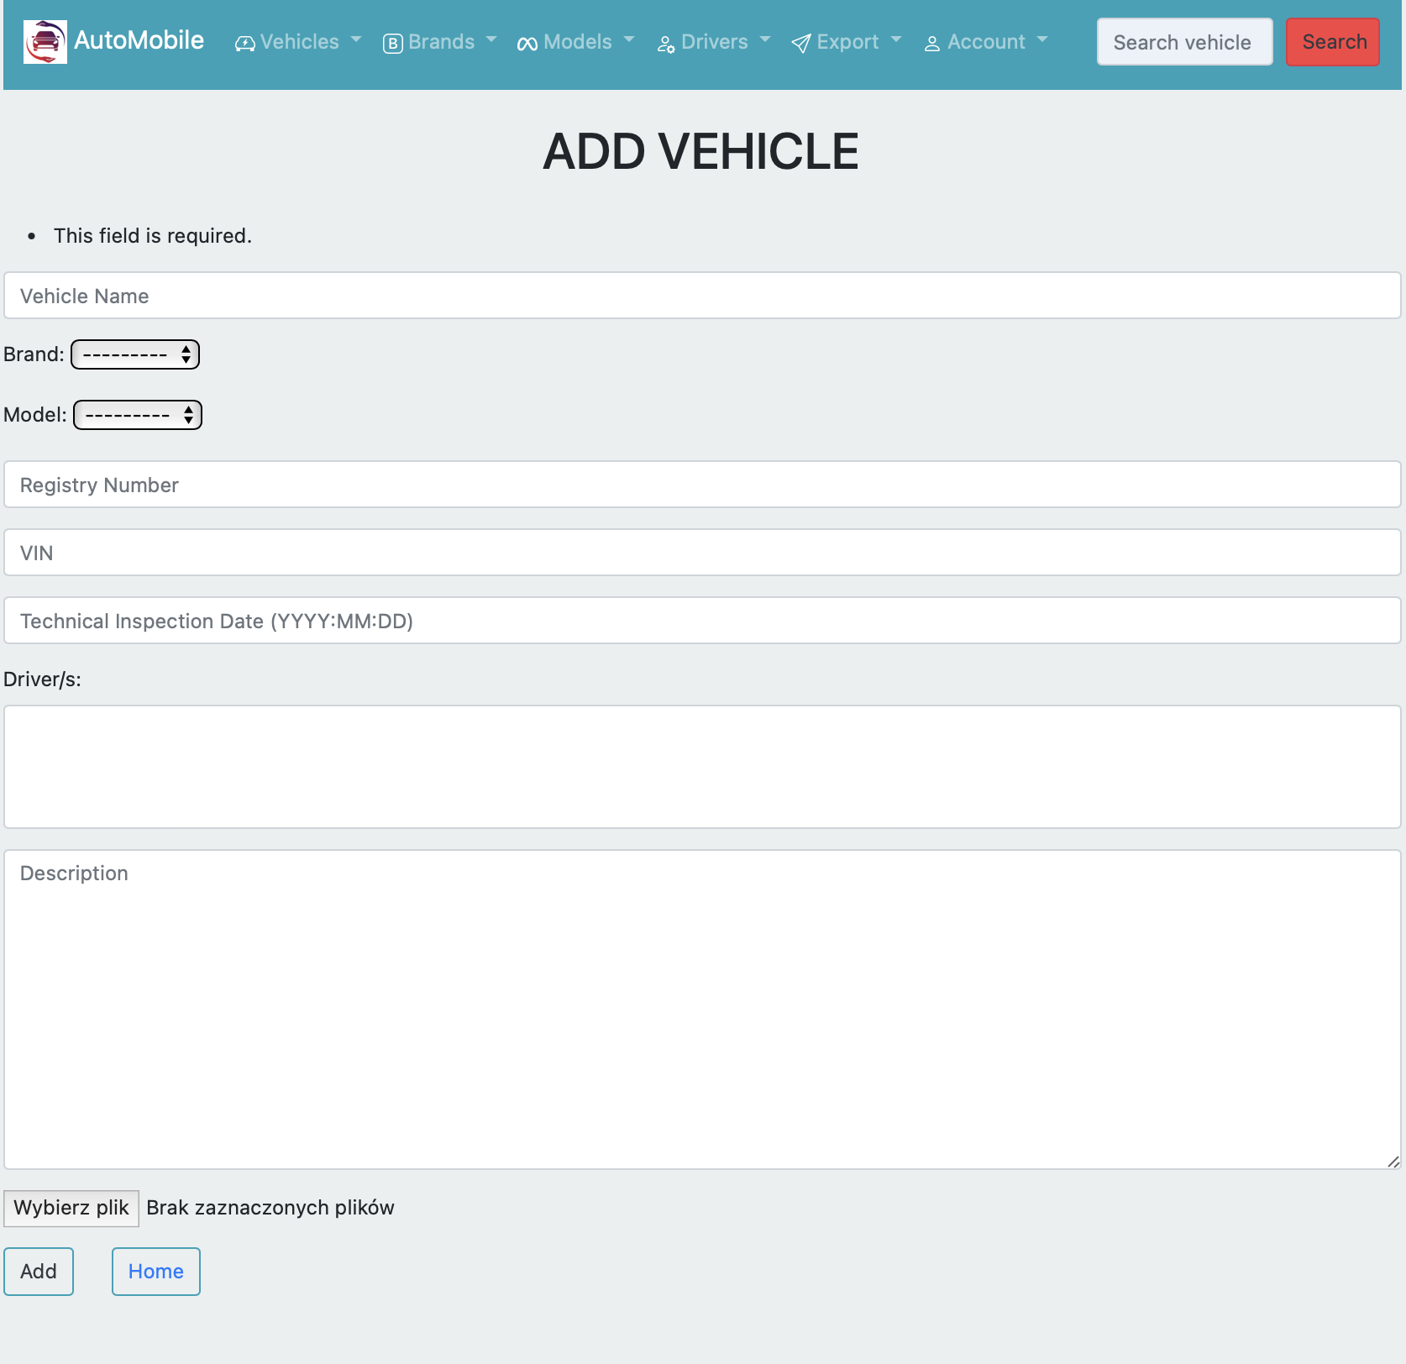Screen dimensions: 1406x1364
Task: Click the Models infinity icon in navbar
Action: (x=527, y=44)
